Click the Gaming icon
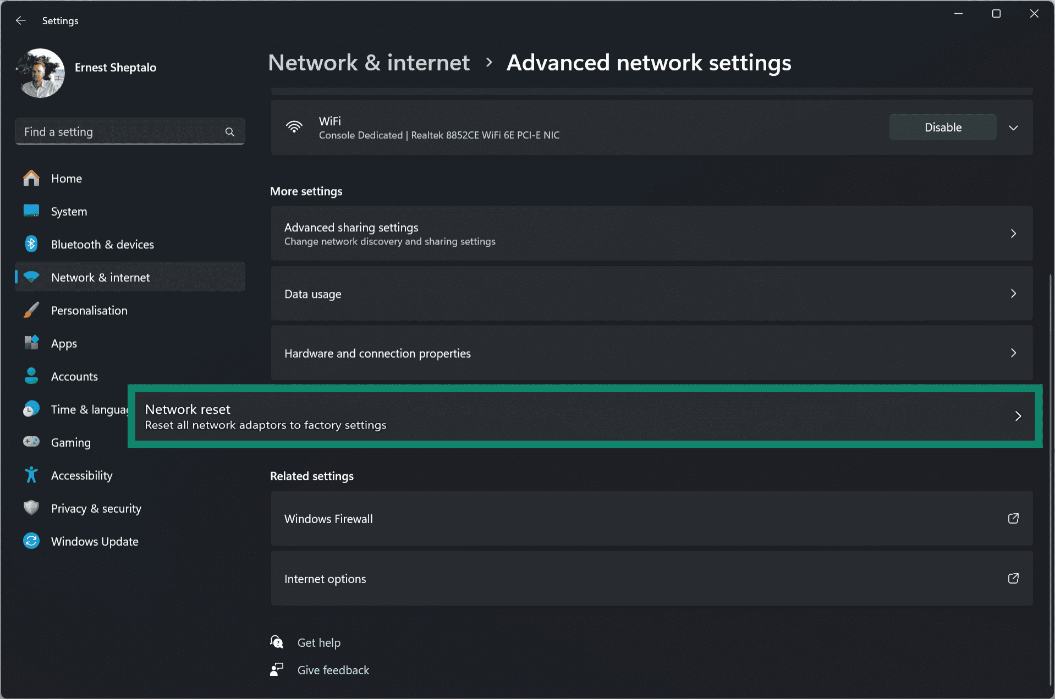The width and height of the screenshot is (1055, 699). [x=31, y=442]
